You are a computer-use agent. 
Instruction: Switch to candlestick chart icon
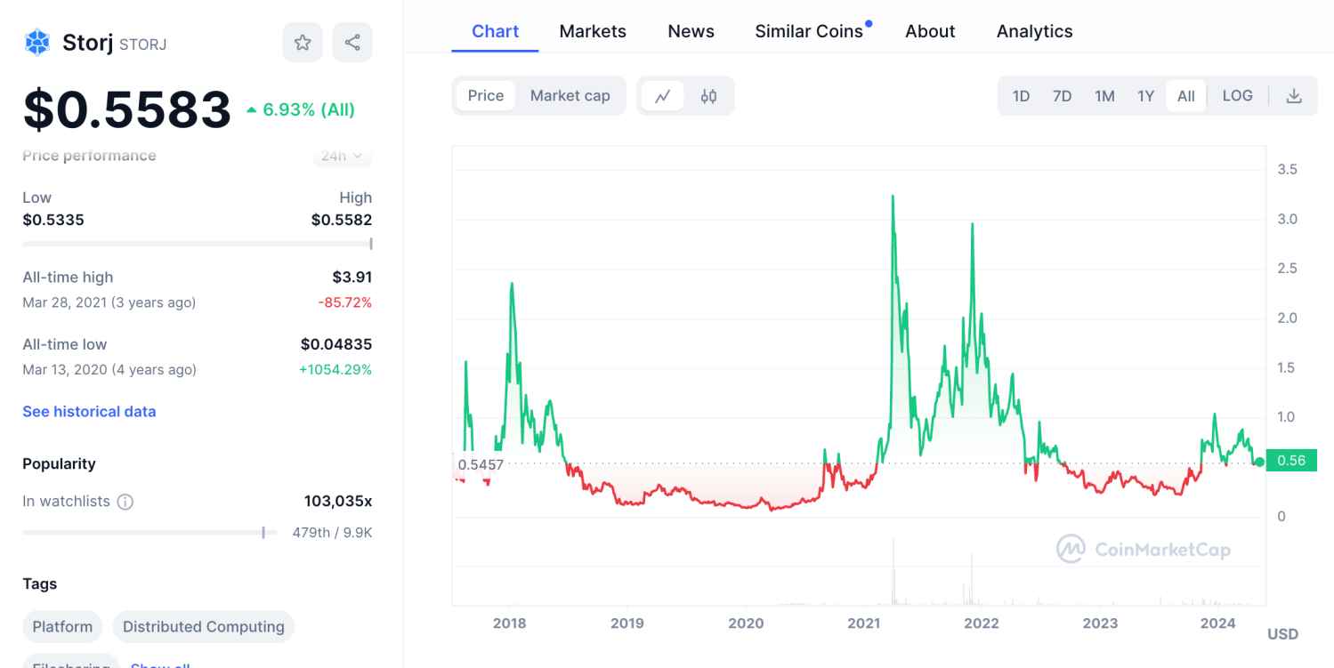708,96
